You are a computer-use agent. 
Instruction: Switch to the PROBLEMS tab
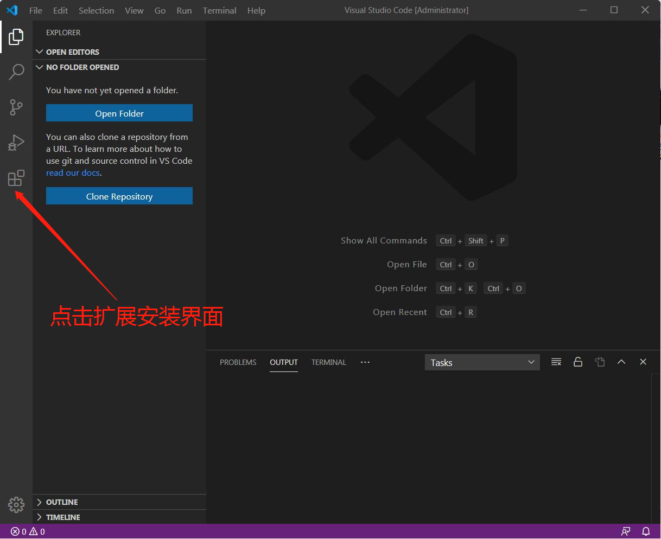(238, 362)
